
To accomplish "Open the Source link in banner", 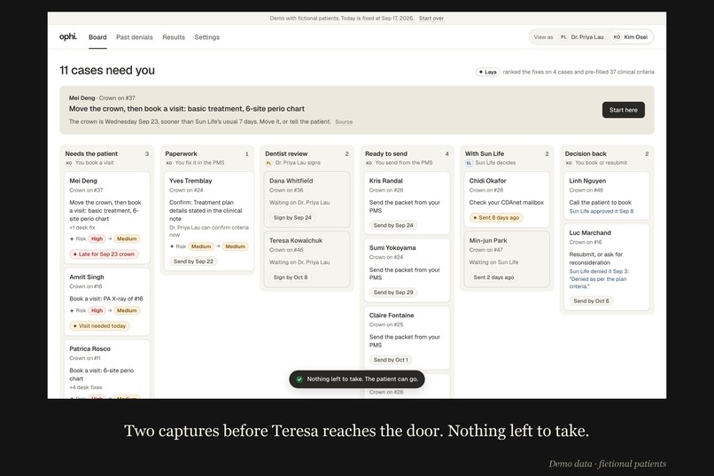I will pos(344,122).
